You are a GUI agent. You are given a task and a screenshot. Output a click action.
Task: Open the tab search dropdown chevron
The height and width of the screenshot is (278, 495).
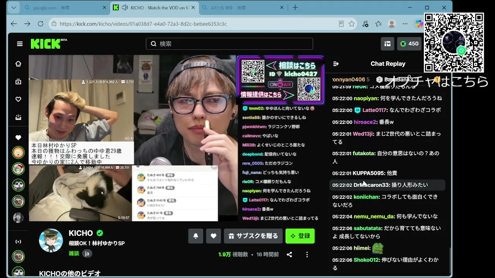pos(14,7)
